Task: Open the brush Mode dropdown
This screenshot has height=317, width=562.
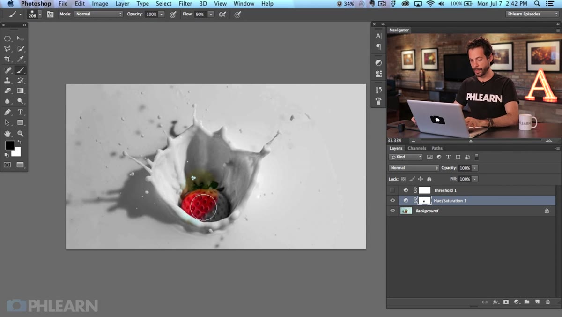Action: (x=98, y=15)
